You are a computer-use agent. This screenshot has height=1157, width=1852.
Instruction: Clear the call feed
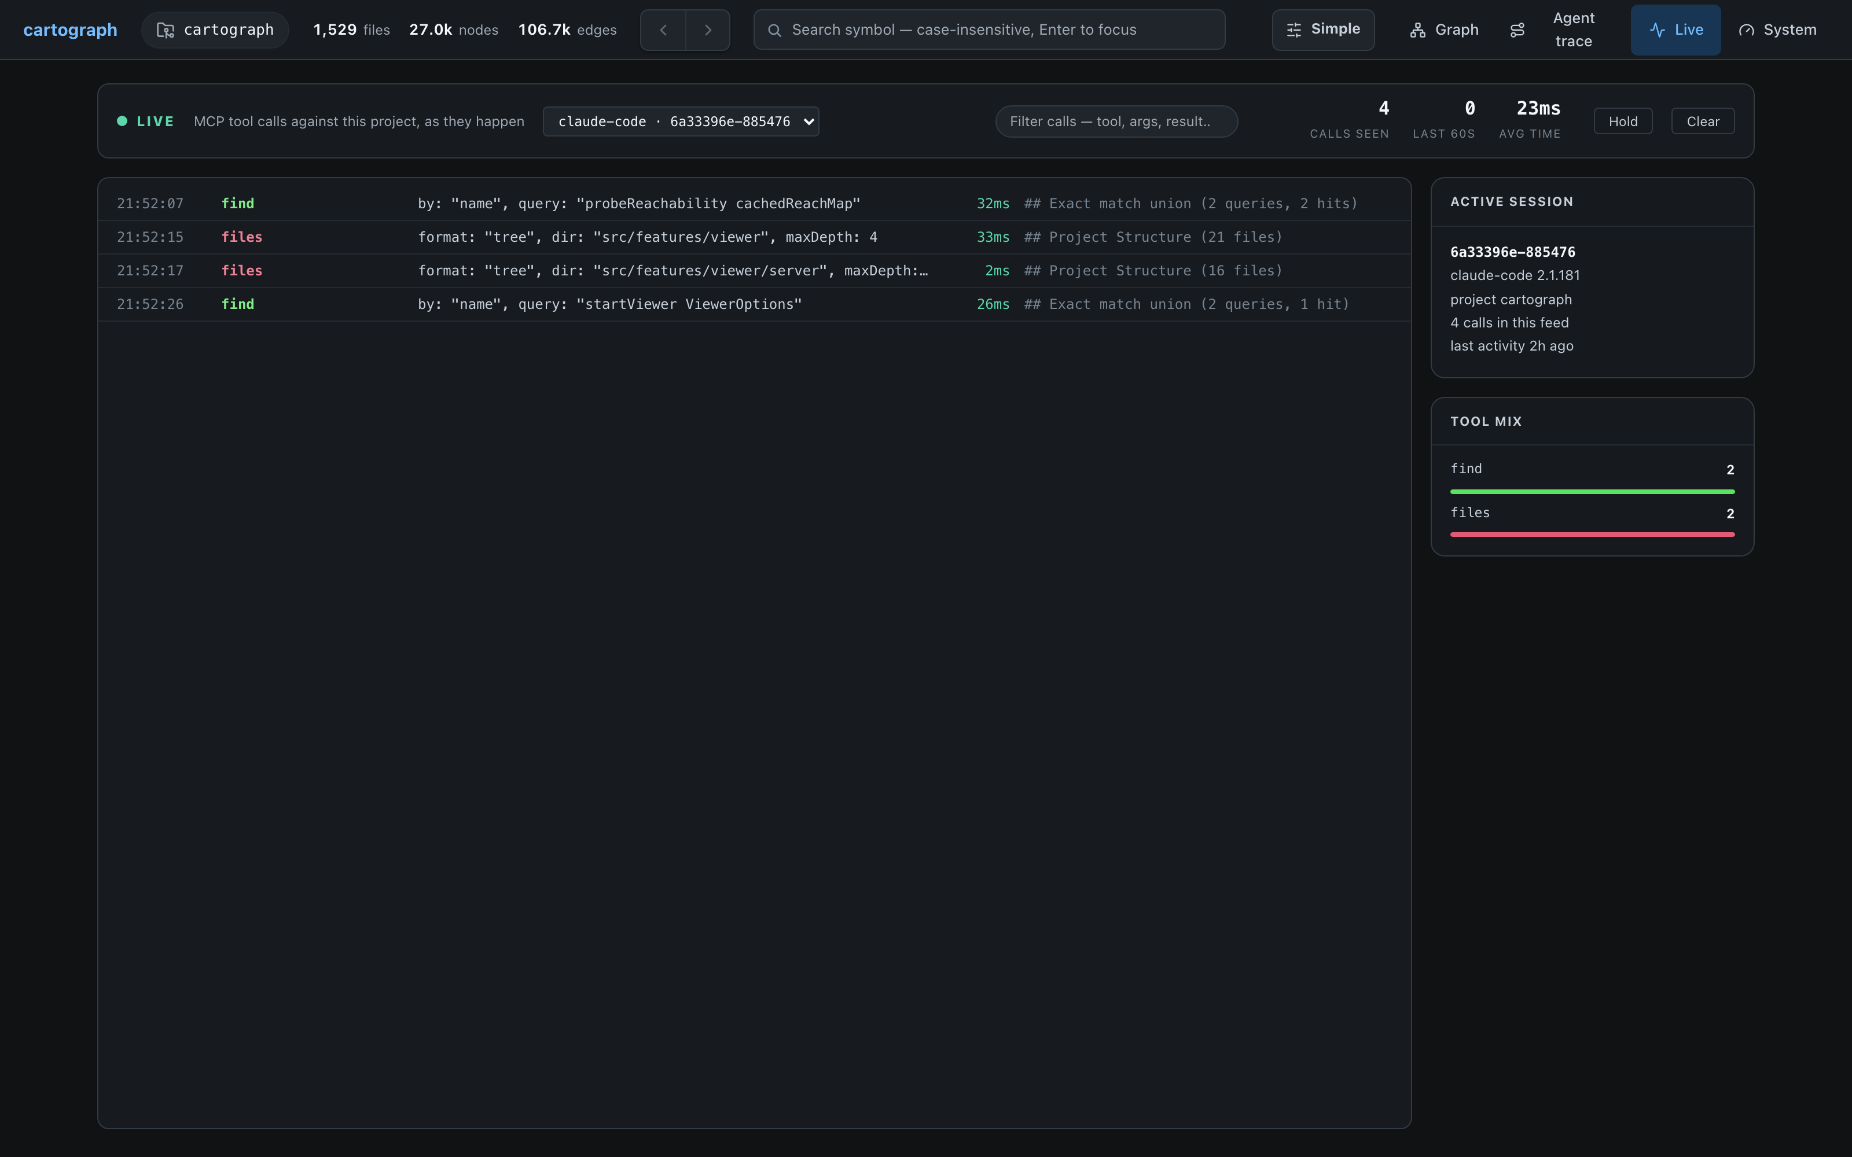coord(1702,121)
